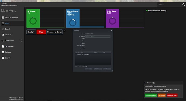The height and width of the screenshot is (101, 186).
Task: Expand the Configuration submenu chevron
Action: [x=22, y=41]
